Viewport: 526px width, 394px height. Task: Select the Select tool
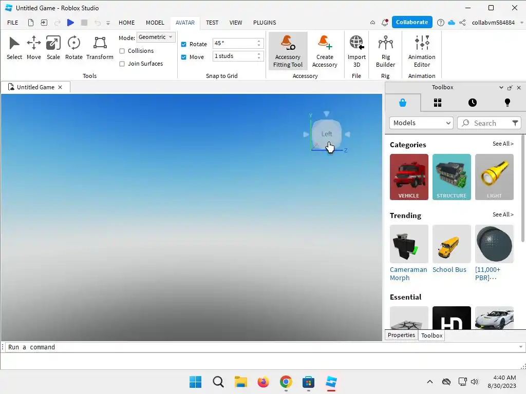click(14, 48)
